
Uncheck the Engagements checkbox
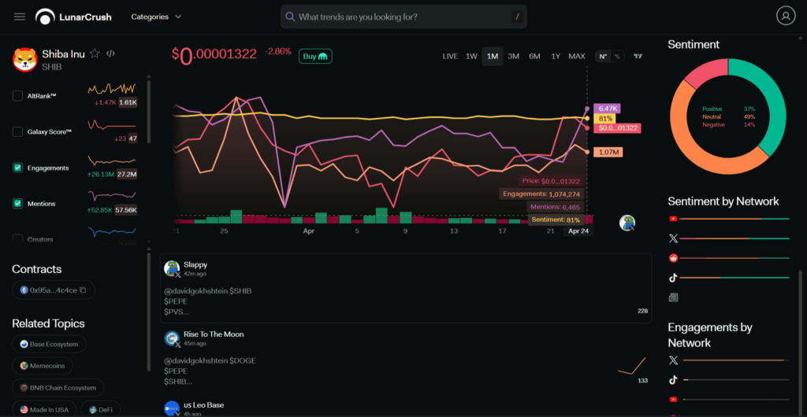[x=17, y=168]
